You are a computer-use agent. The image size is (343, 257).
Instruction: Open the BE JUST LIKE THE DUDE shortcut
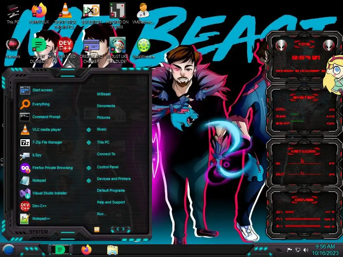click(x=118, y=51)
